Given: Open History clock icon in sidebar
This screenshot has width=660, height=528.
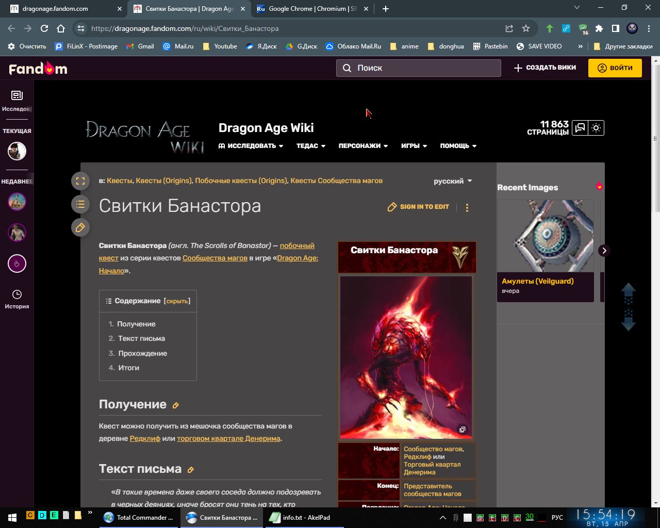Looking at the screenshot, I should pyautogui.click(x=17, y=294).
